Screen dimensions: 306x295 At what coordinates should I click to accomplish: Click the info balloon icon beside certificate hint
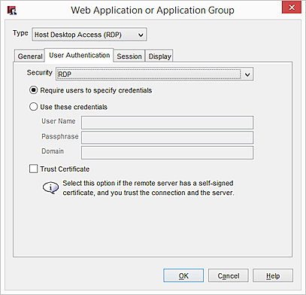point(50,187)
